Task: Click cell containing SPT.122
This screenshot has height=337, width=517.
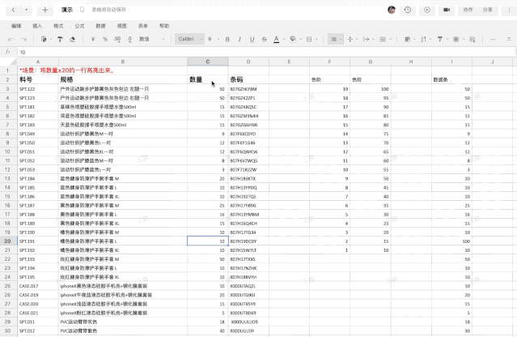Action: click(38, 89)
